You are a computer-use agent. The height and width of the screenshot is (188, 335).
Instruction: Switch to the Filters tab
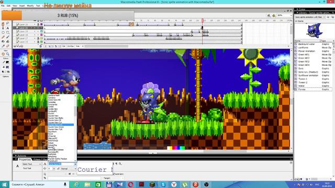(37, 159)
